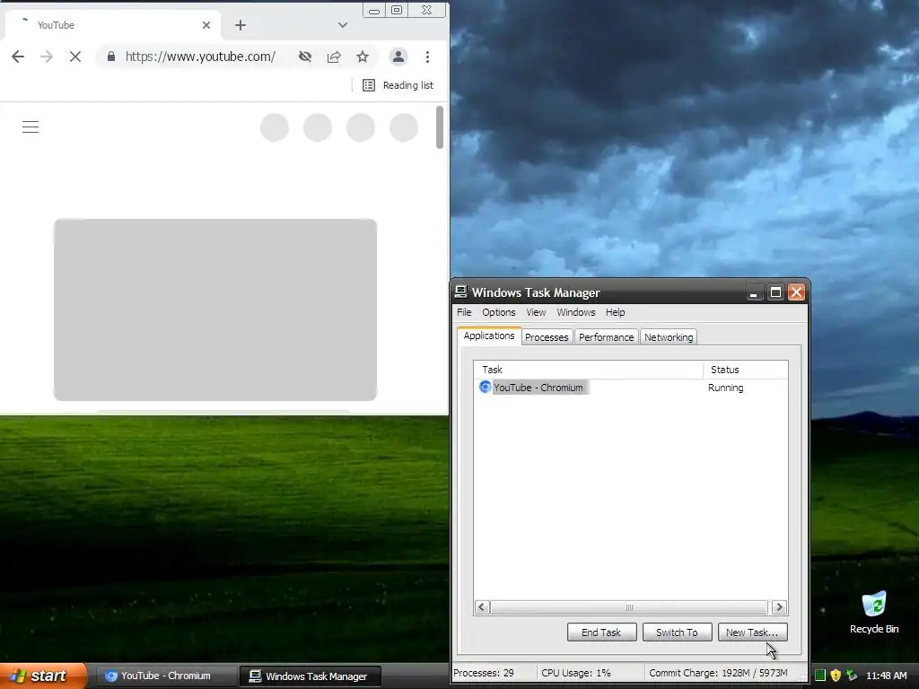Stop loading the YouTube page
This screenshot has width=919, height=689.
[75, 57]
